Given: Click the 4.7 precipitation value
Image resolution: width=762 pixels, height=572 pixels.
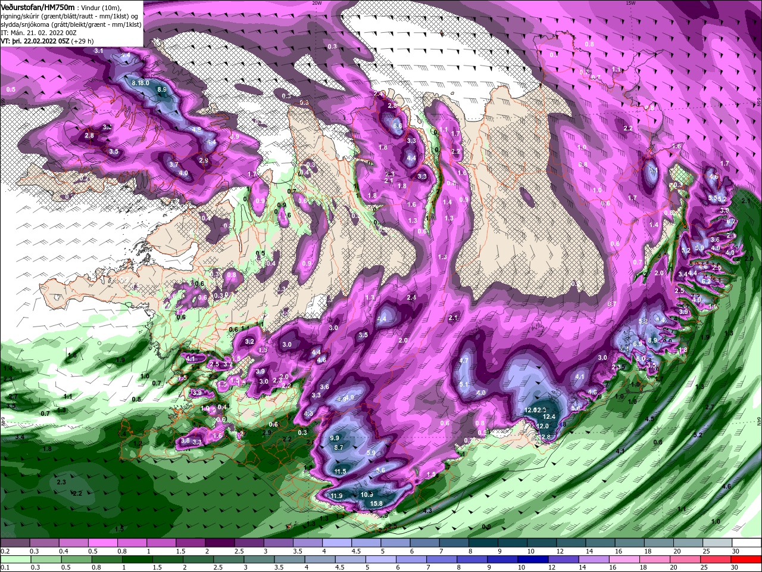Looking at the screenshot, I should tap(464, 360).
